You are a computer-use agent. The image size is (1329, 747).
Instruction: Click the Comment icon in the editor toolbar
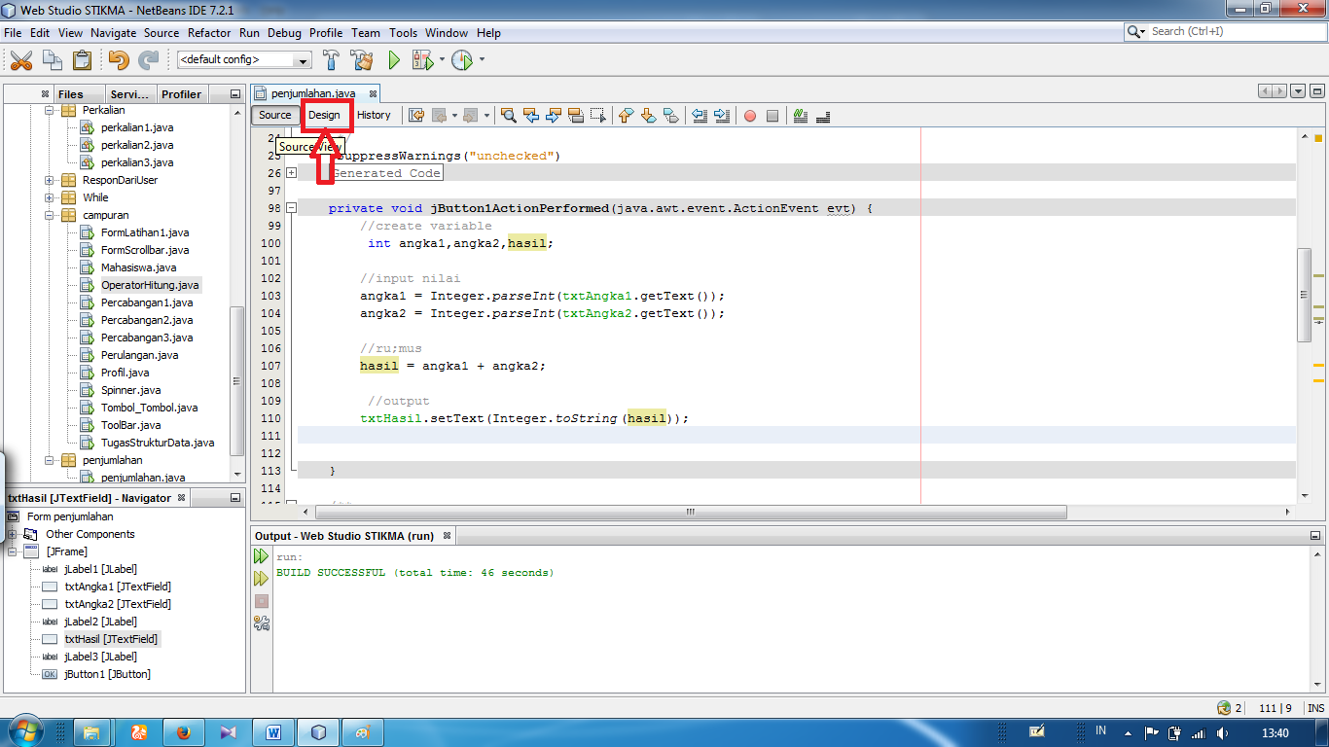coord(797,116)
